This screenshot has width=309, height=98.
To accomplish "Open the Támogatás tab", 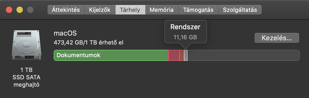I will click(x=198, y=10).
